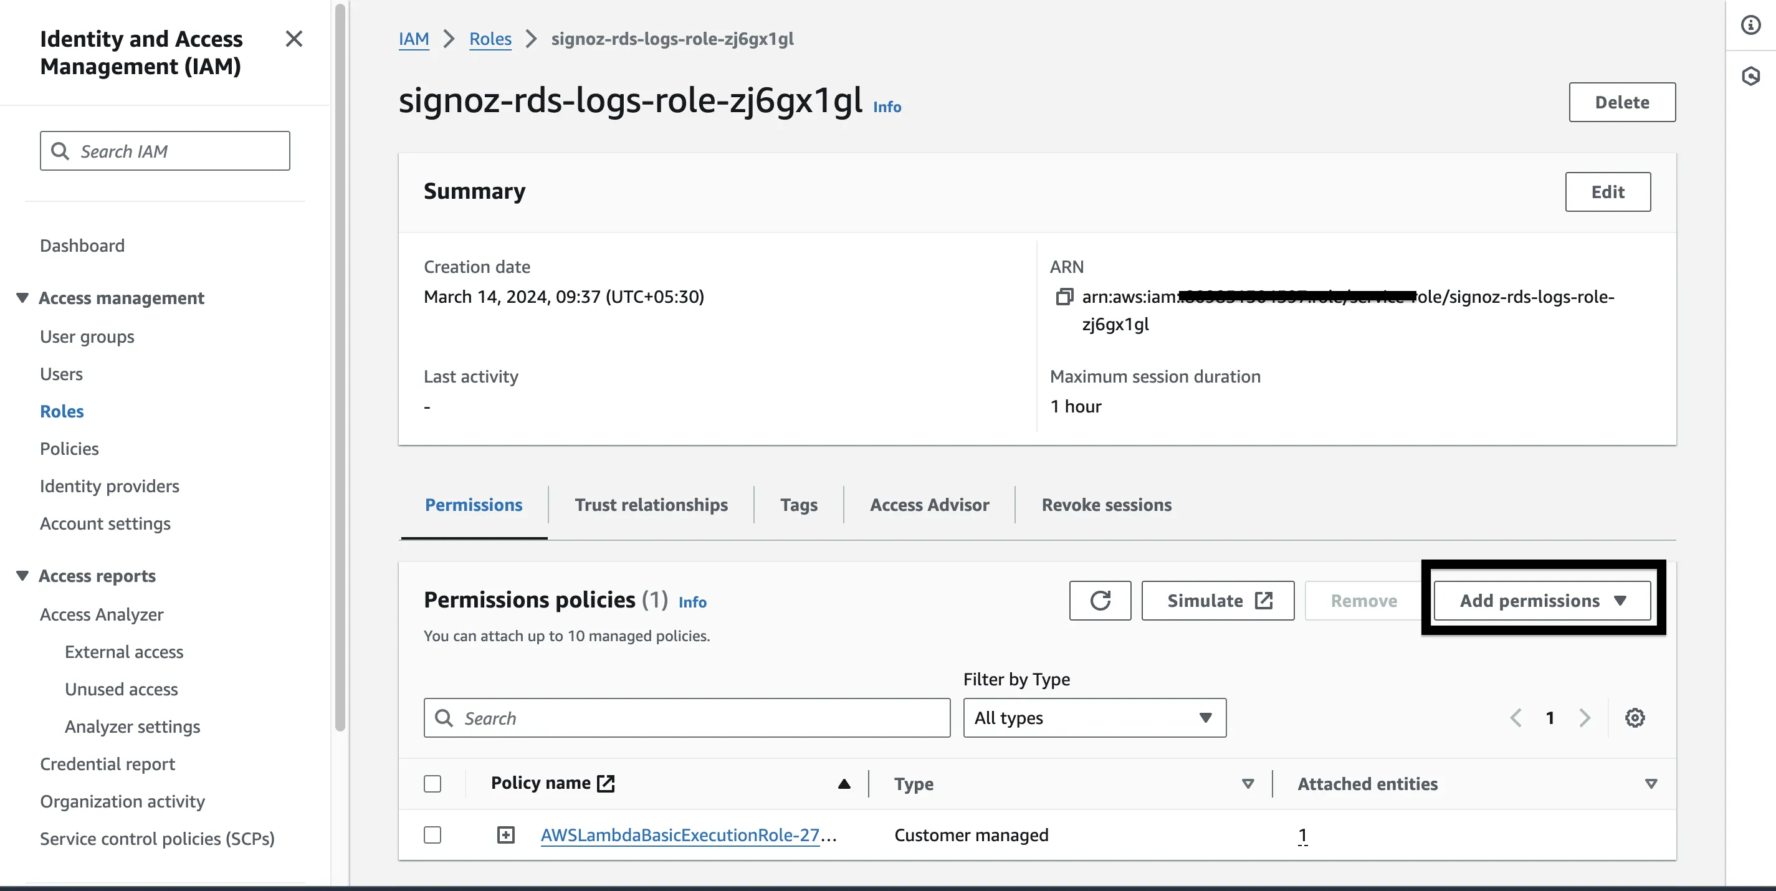This screenshot has height=891, width=1776.
Task: Open User groups in the sidebar
Action: (x=87, y=336)
